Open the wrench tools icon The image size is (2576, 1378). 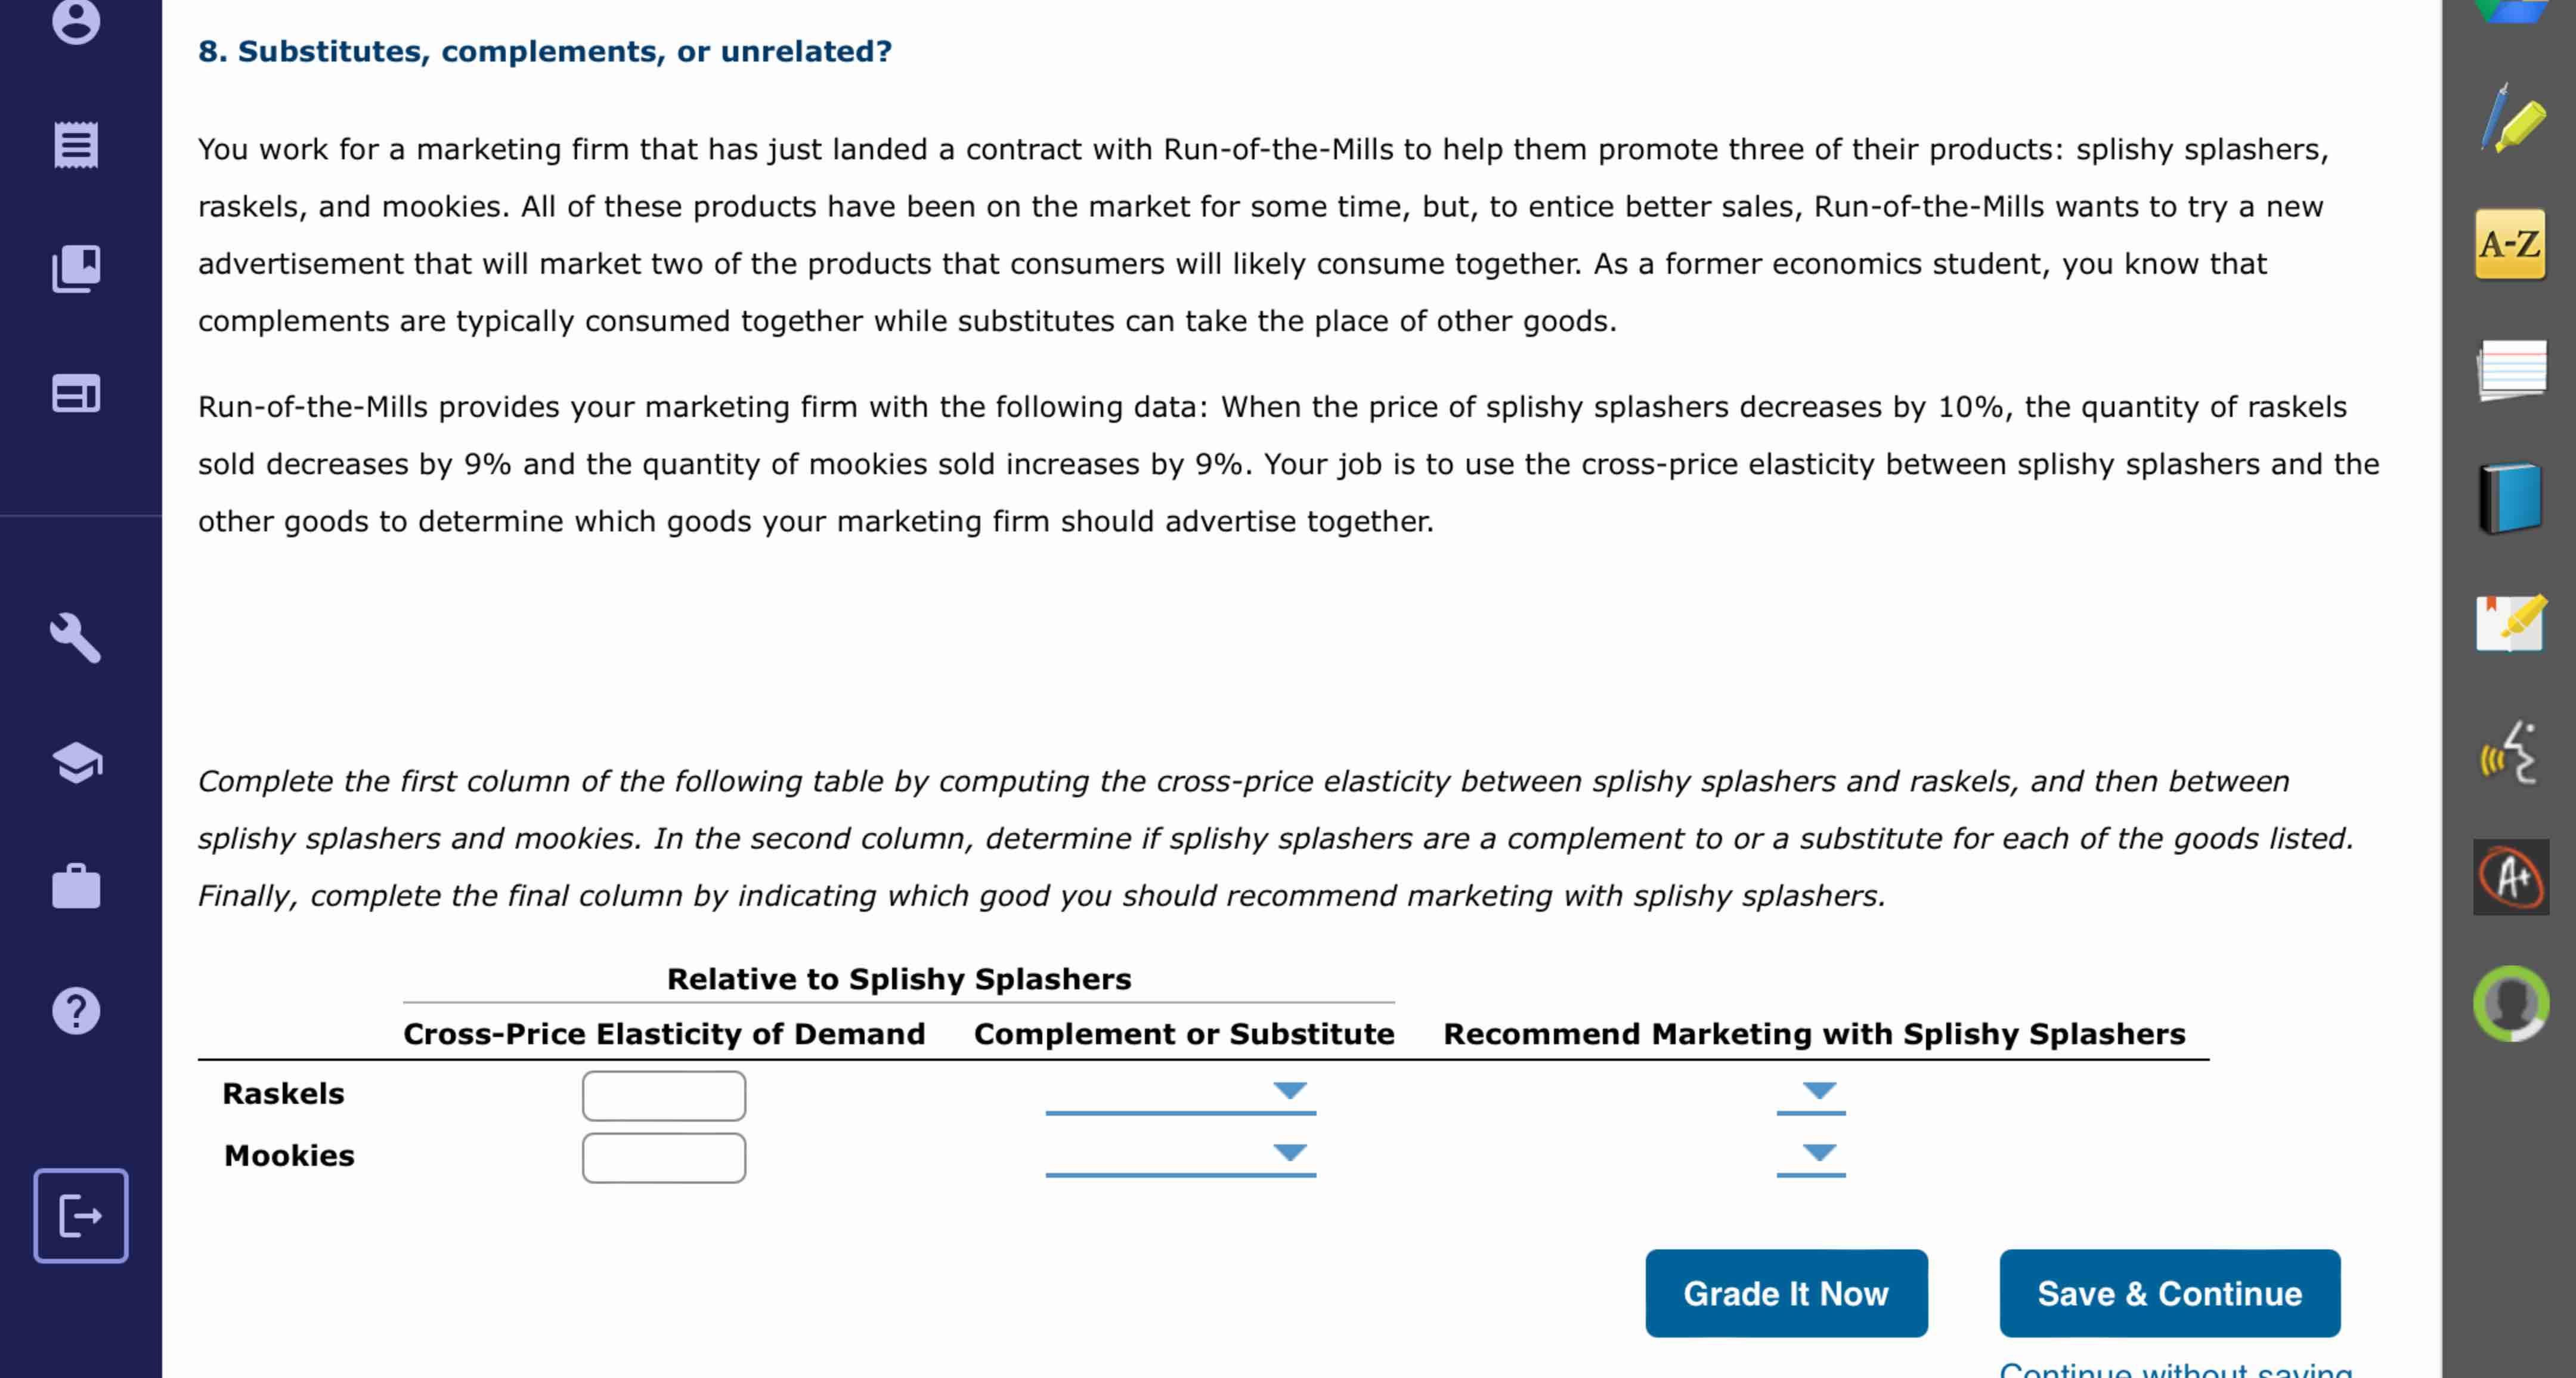tap(76, 638)
